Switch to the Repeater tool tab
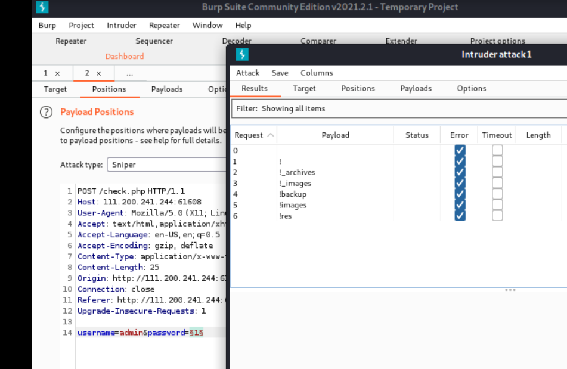The height and width of the screenshot is (369, 567). [71, 41]
